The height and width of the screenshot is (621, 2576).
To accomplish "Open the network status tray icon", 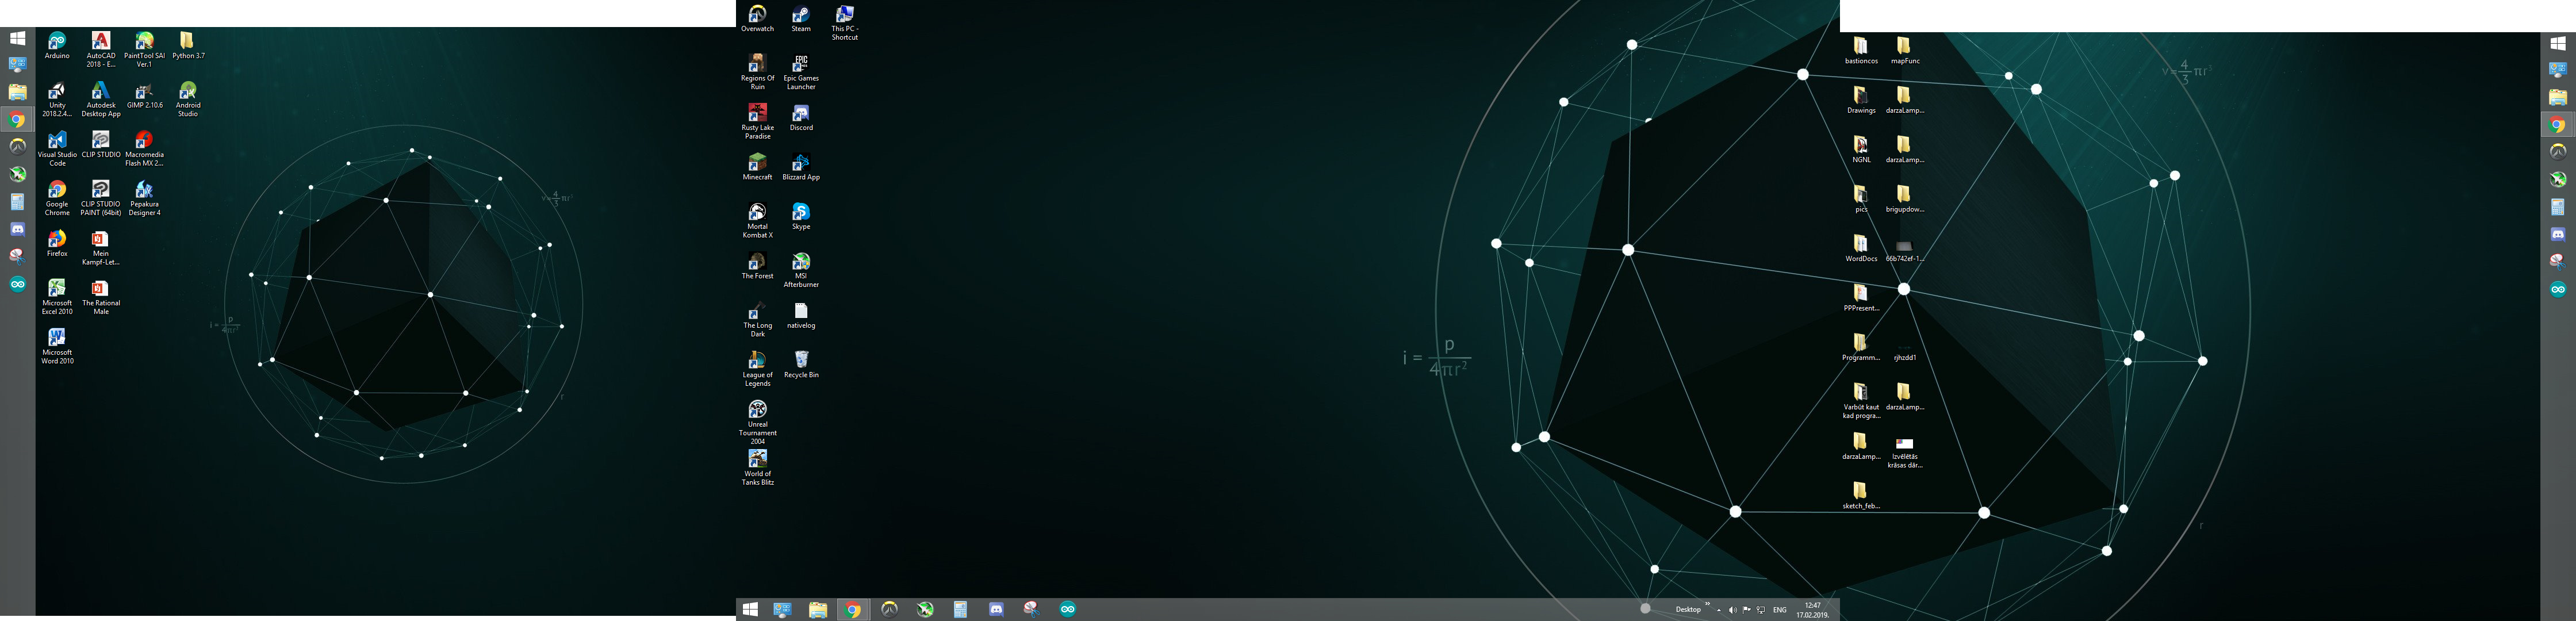I will click(1760, 610).
